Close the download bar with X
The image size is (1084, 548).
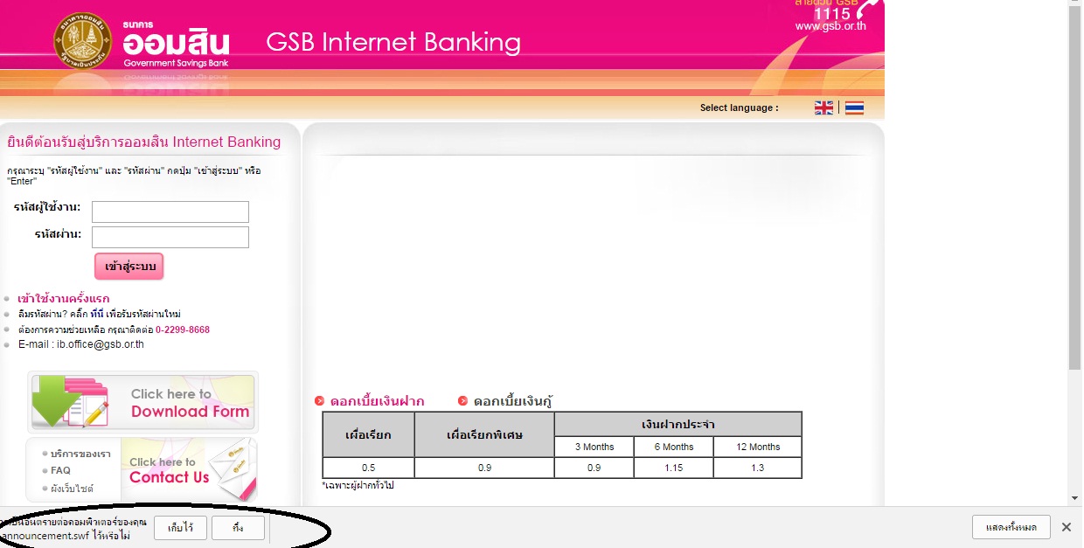point(1066,527)
